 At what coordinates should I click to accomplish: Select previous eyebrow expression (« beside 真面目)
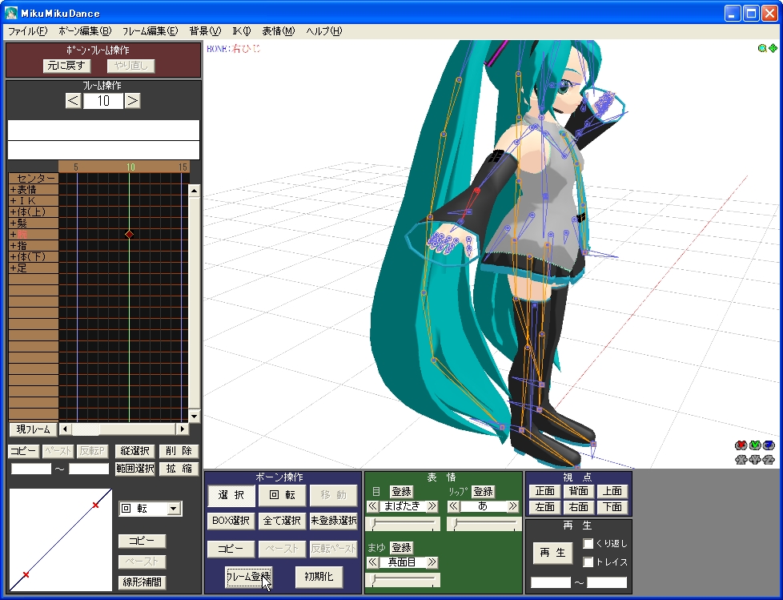point(372,562)
